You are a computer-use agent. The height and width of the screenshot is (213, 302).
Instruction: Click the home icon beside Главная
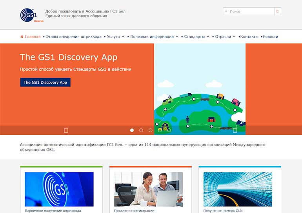tap(22, 37)
